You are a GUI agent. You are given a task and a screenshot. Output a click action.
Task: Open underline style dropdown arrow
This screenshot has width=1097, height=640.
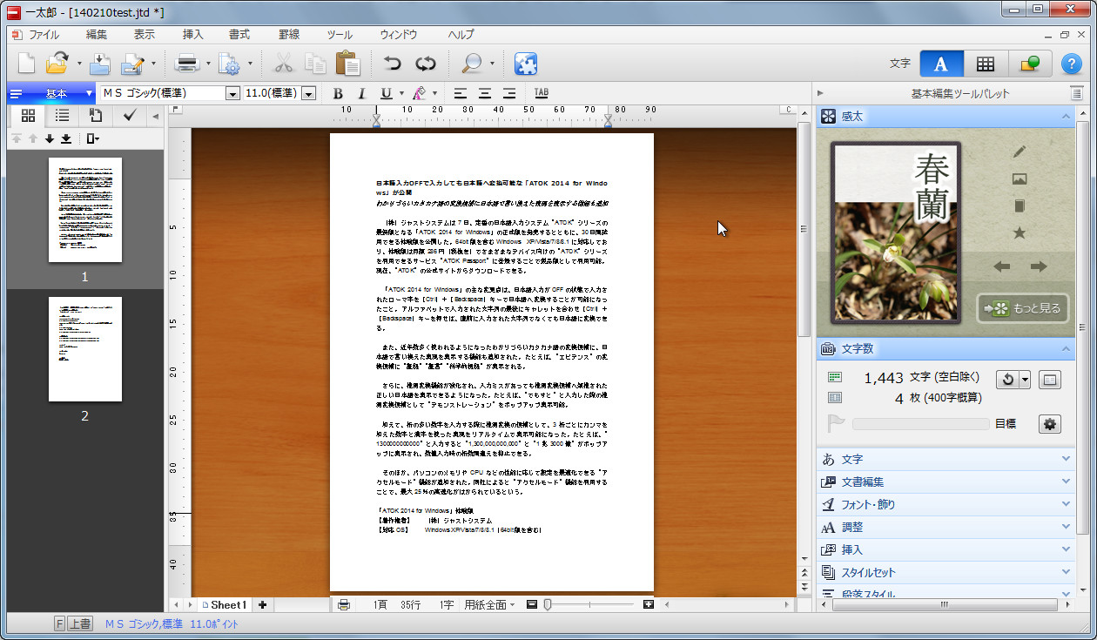click(x=401, y=93)
